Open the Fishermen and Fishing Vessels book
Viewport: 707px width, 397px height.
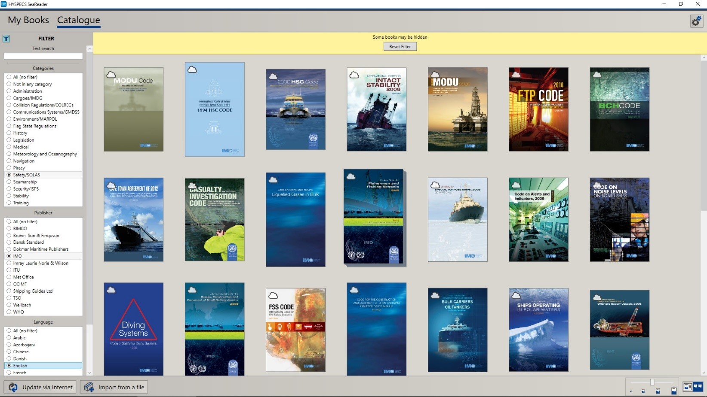[x=375, y=217]
